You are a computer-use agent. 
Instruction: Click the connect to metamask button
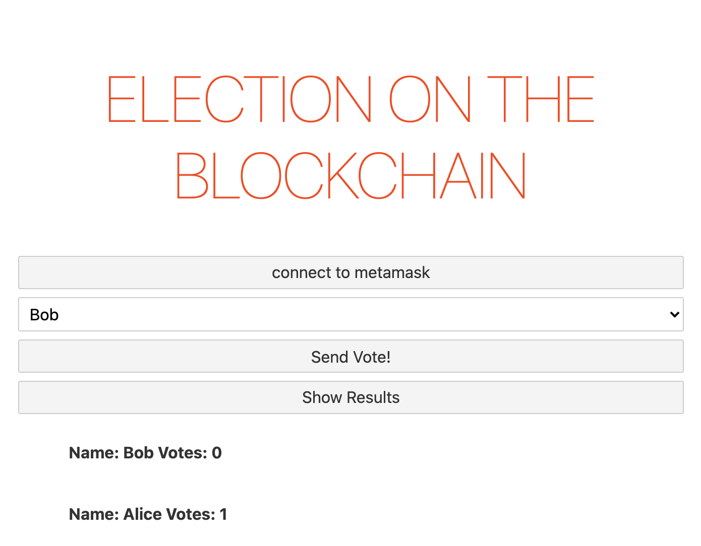pyautogui.click(x=350, y=272)
